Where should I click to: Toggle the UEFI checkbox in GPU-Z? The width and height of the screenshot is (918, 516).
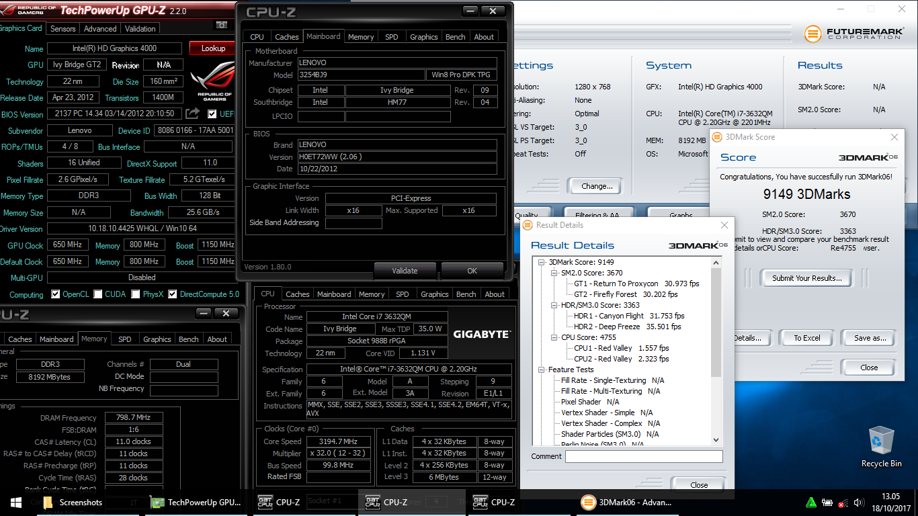[212, 114]
